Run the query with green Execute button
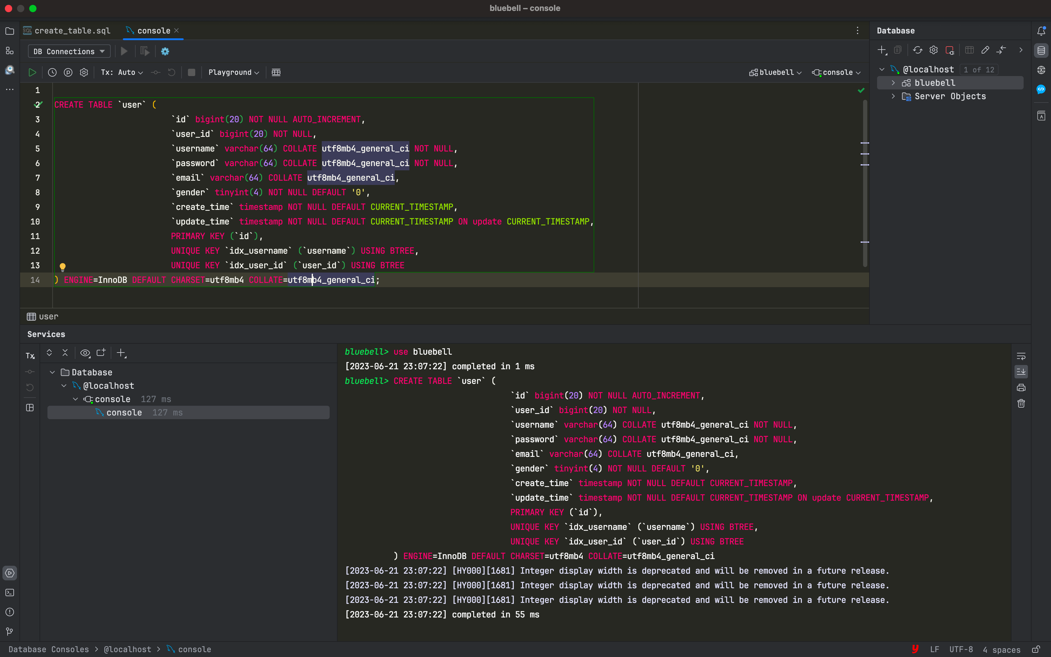This screenshot has height=657, width=1051. [x=32, y=72]
